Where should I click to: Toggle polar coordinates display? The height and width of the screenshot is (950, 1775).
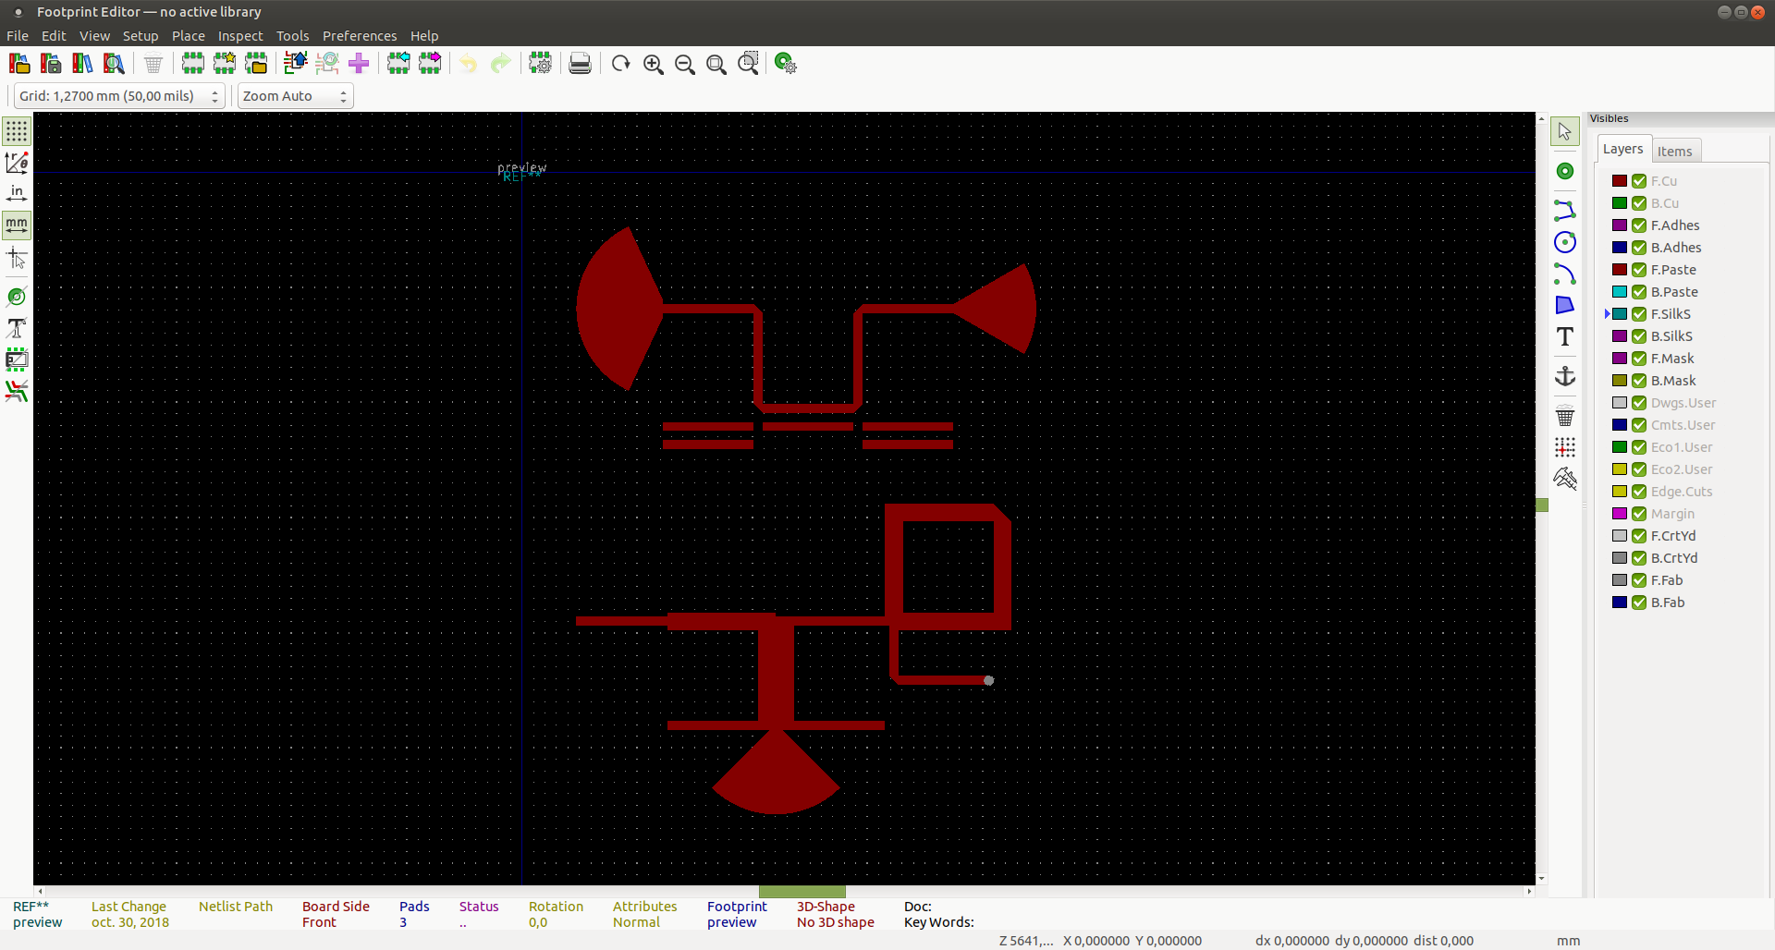click(17, 163)
